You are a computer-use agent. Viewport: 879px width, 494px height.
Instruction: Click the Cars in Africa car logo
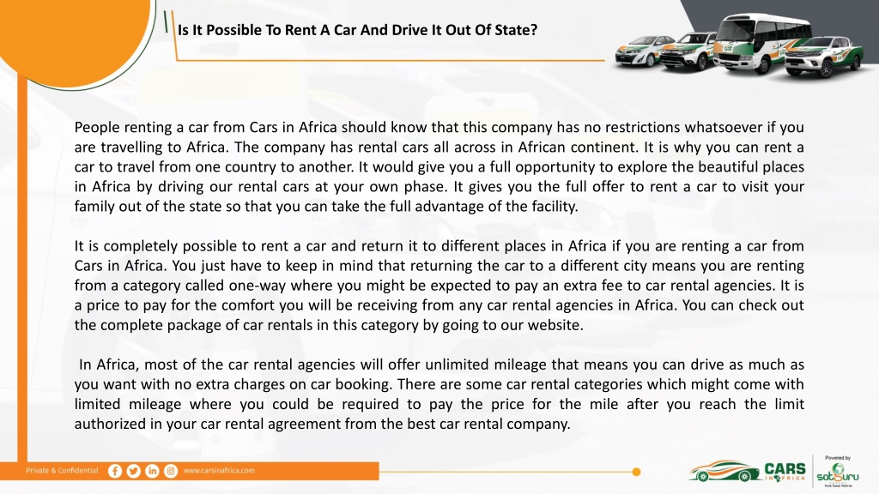pos(724,472)
